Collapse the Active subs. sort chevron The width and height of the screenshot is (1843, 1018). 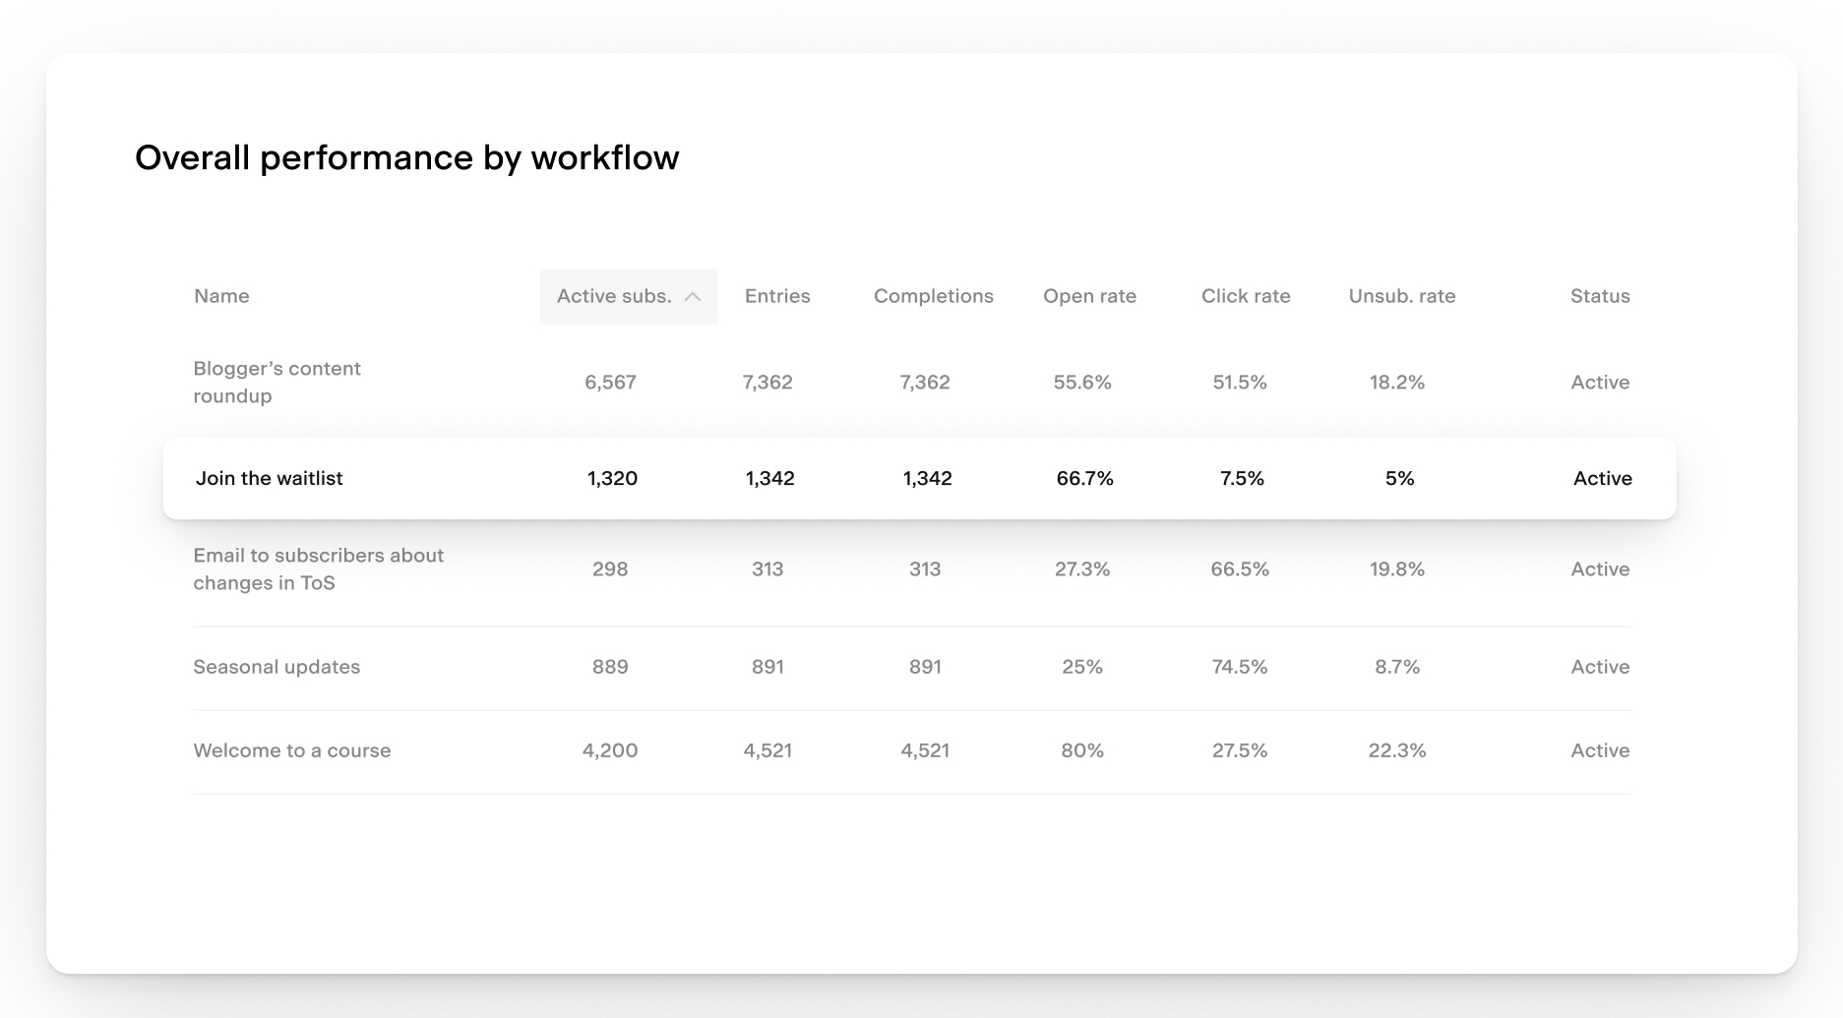pyautogui.click(x=695, y=295)
